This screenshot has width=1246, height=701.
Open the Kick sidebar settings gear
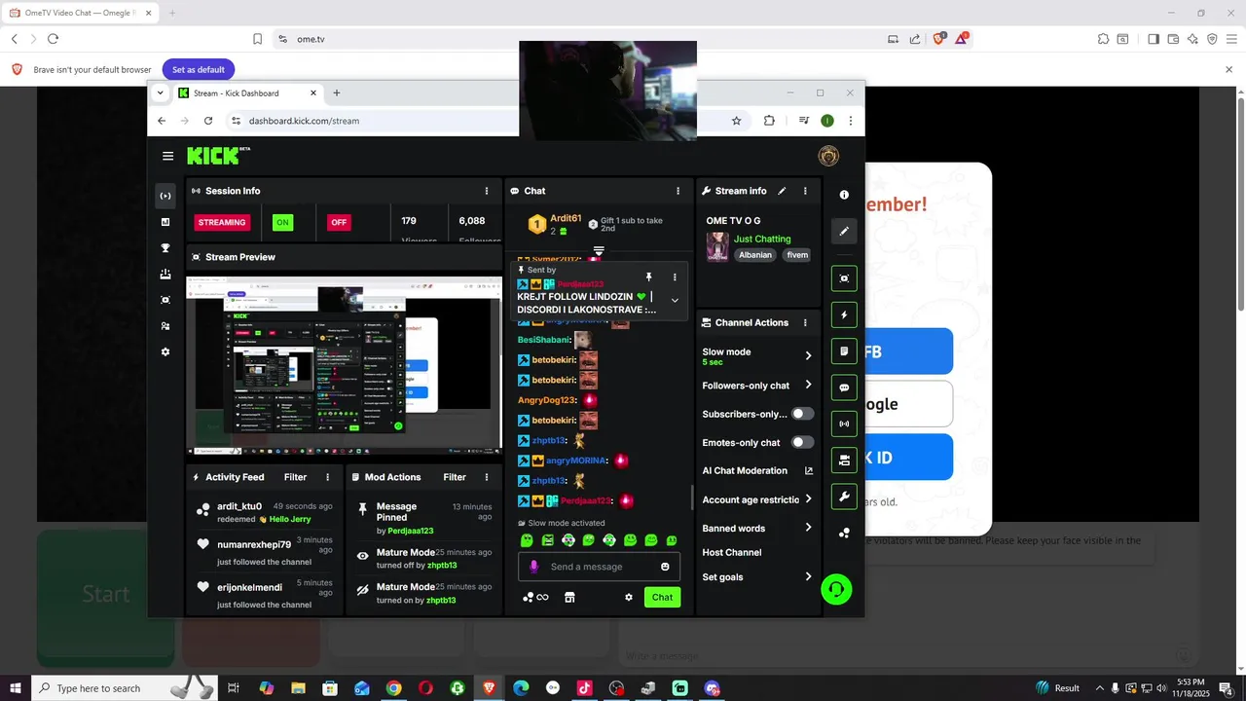coord(165,351)
